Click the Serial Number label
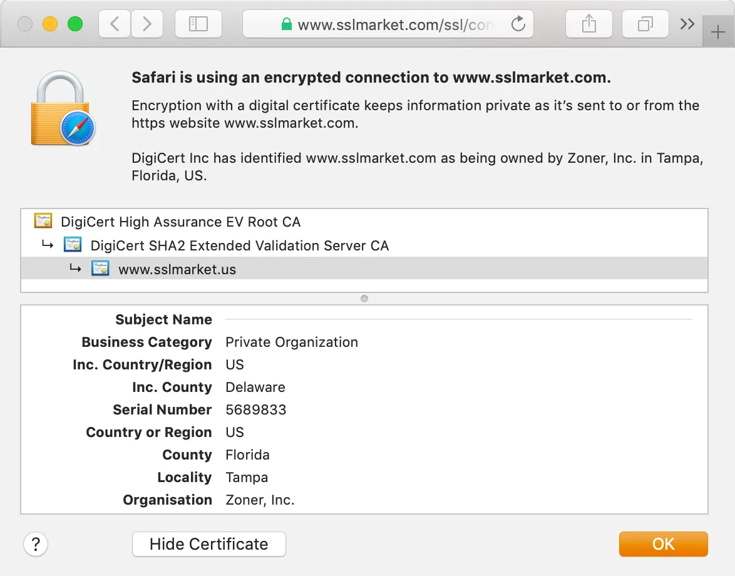Image resolution: width=735 pixels, height=576 pixels. click(x=162, y=409)
